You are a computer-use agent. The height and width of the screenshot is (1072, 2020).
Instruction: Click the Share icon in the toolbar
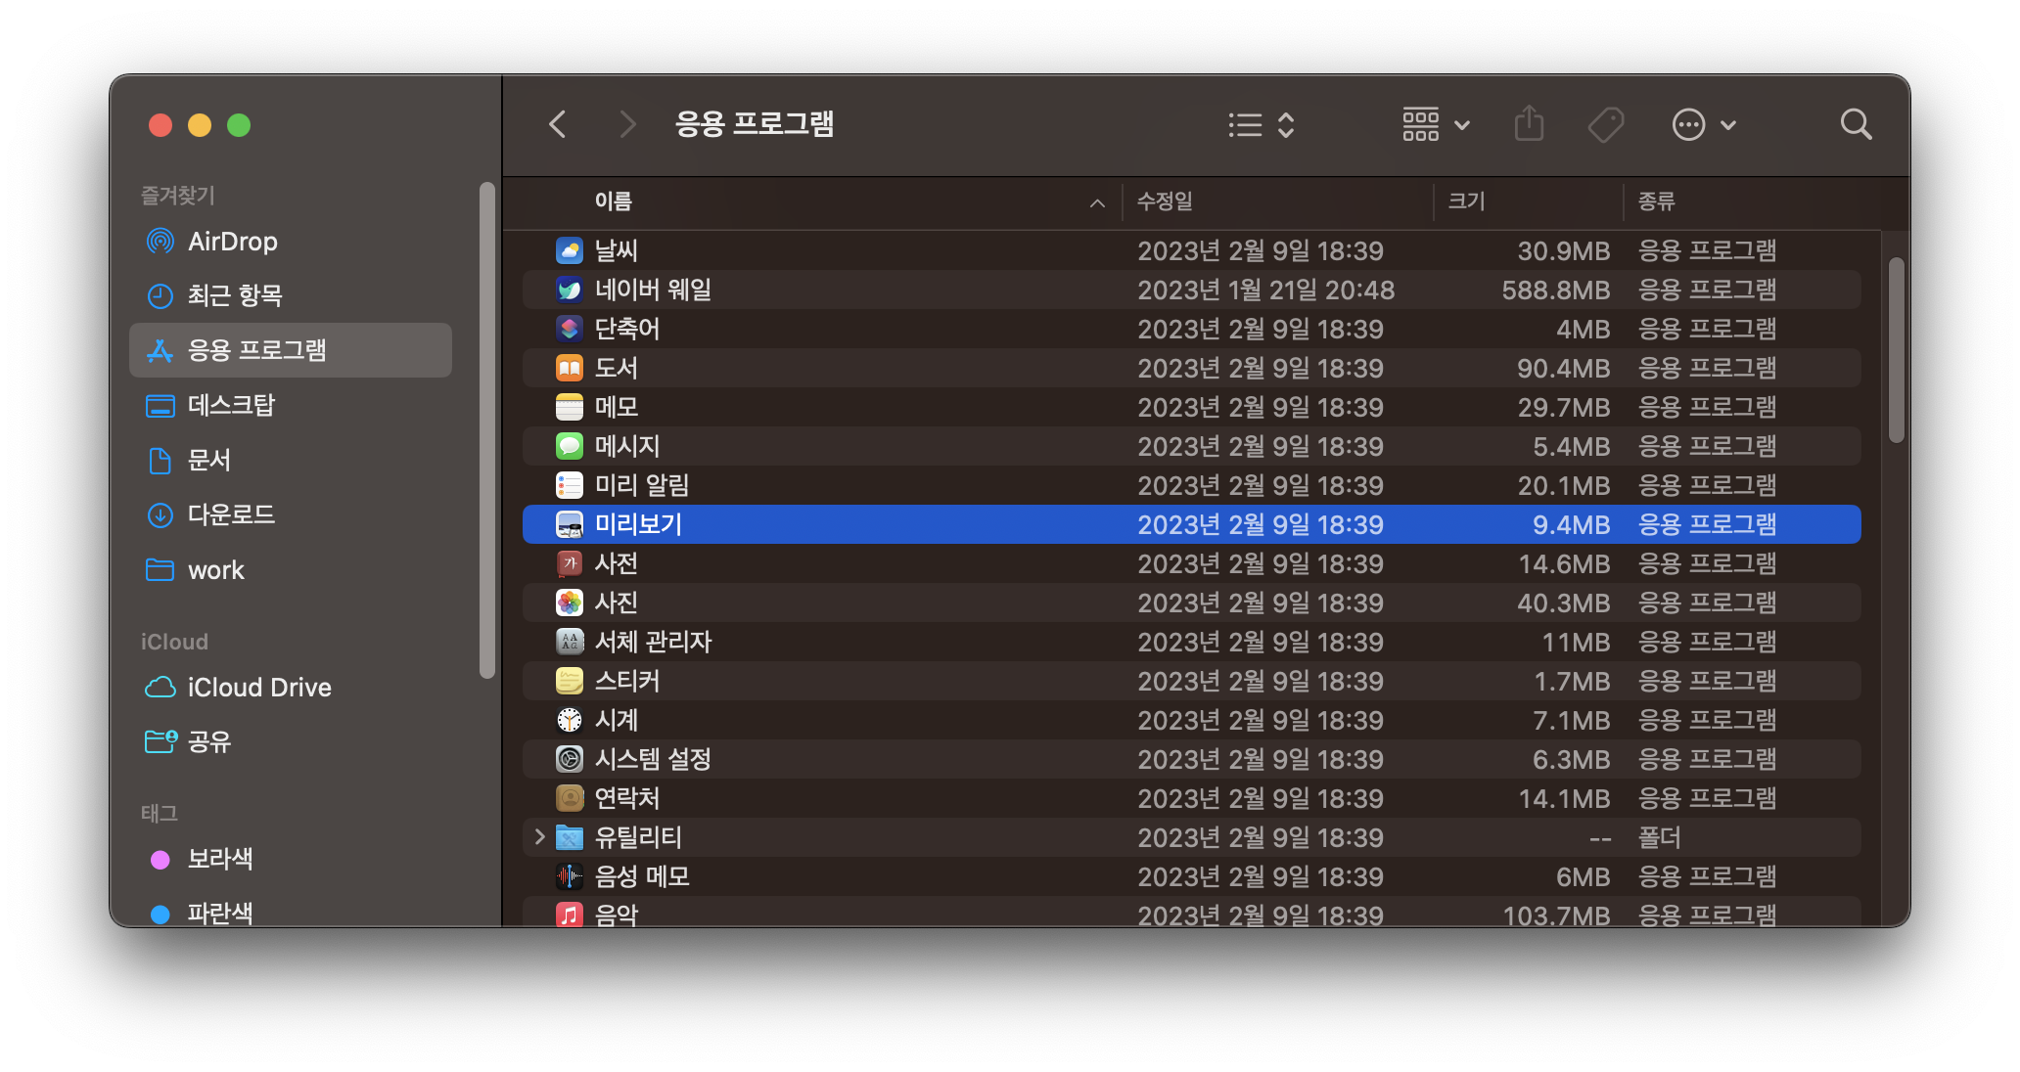(1529, 124)
